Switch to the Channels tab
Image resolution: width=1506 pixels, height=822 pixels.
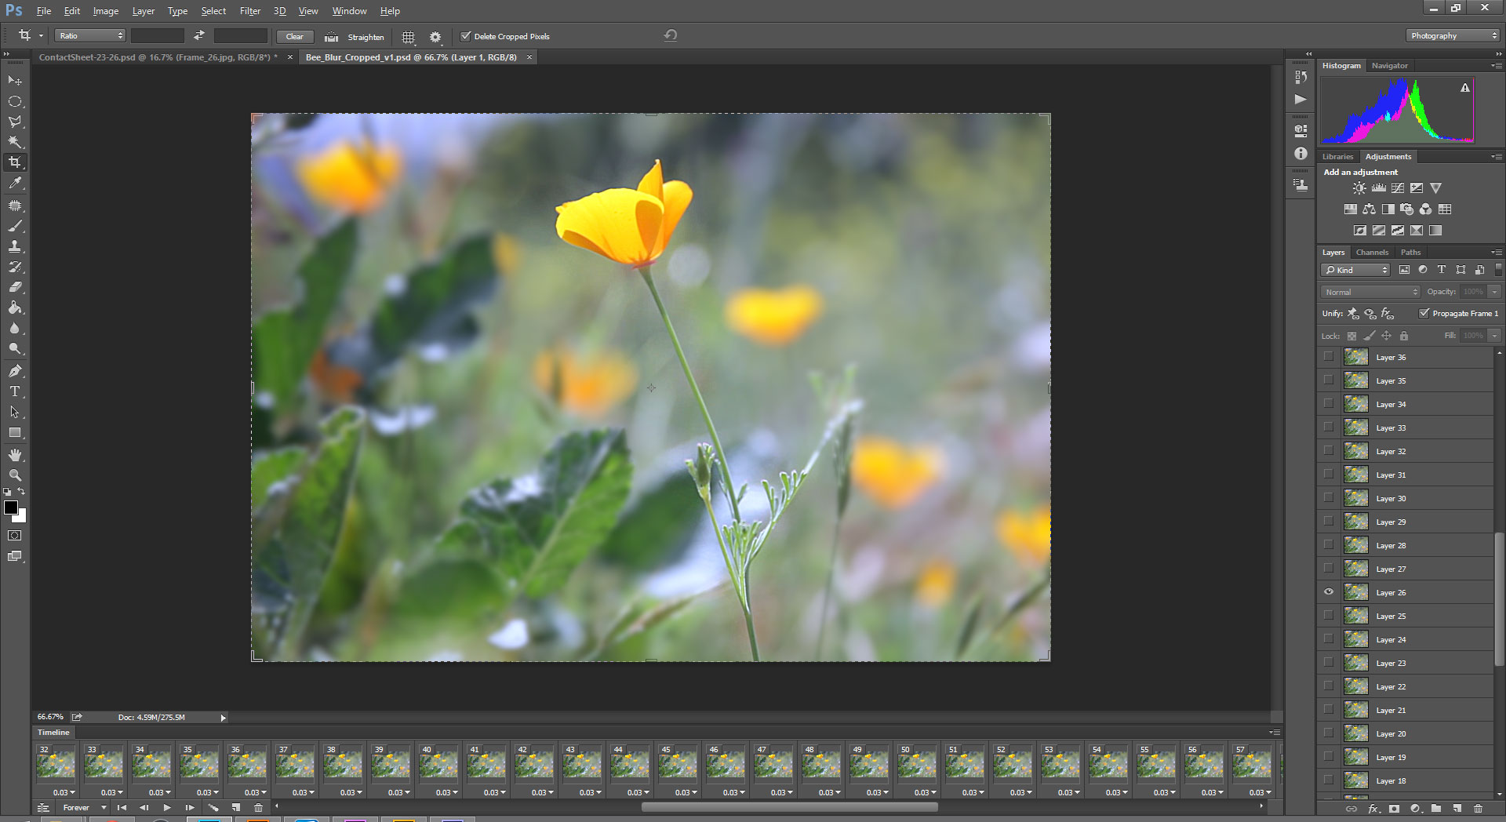1372,252
